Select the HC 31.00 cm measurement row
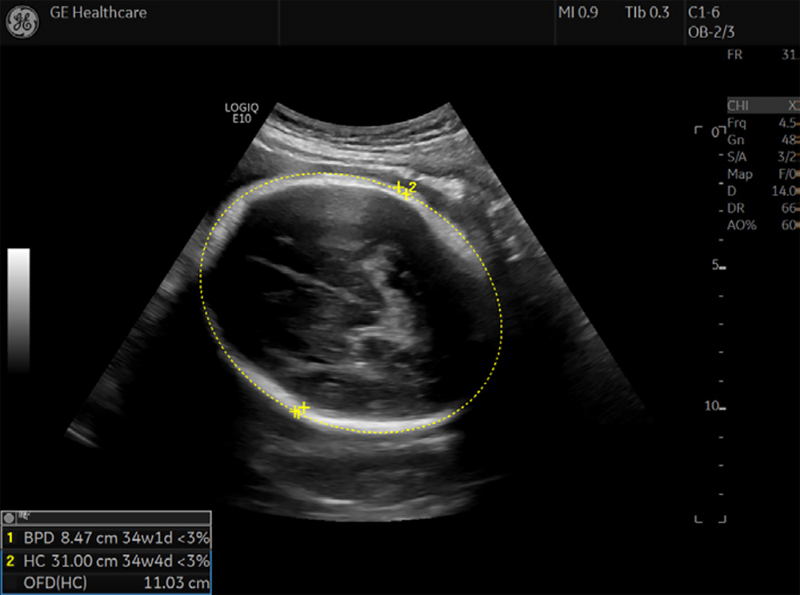Image resolution: width=800 pixels, height=595 pixels. (106, 561)
